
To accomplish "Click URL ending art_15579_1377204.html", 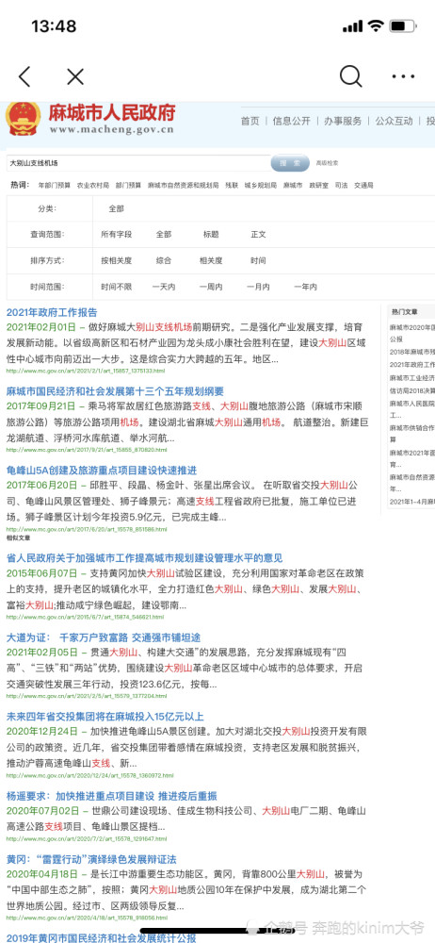I will click(x=87, y=697).
